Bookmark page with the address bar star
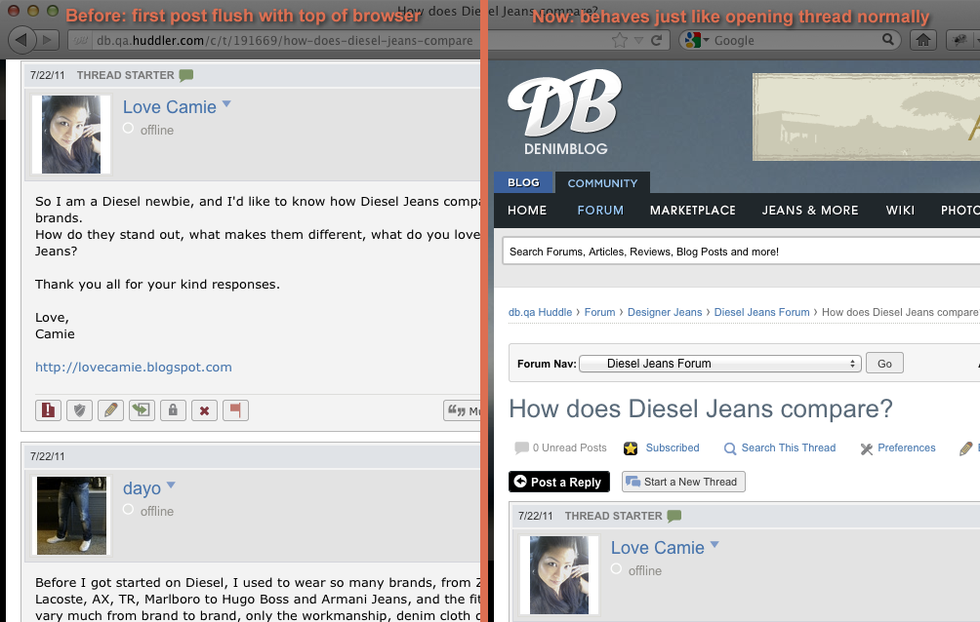This screenshot has height=622, width=980. 619,40
